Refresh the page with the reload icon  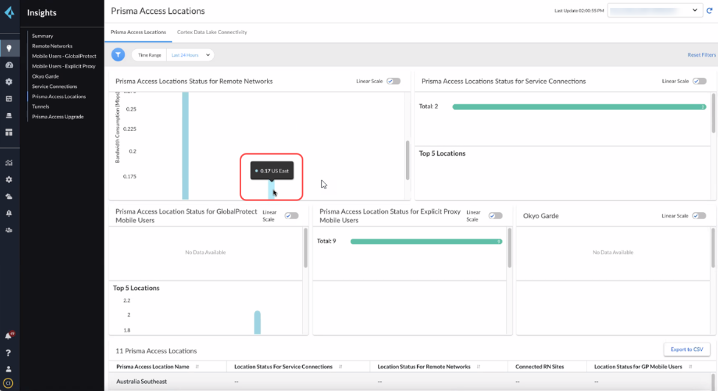710,11
